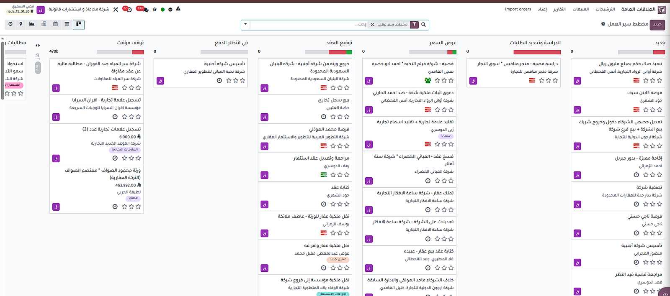Set middle star priority on 'بيع سجل تجاري' card
The height and width of the screenshot is (296, 670).
tap(340, 117)
